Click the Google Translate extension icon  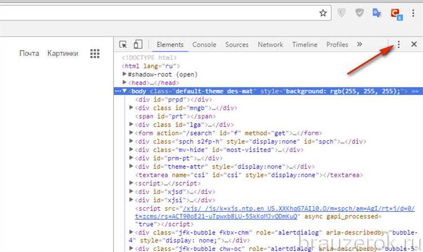coord(377,13)
